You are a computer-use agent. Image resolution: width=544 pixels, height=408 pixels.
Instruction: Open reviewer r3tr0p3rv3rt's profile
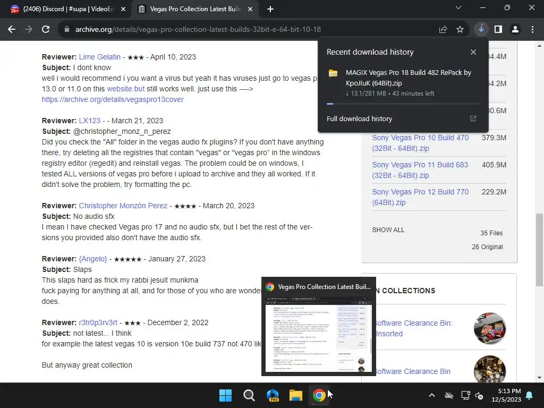pyautogui.click(x=98, y=322)
